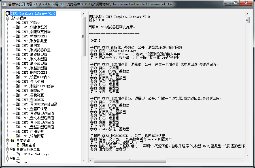The width and height of the screenshot is (255, 168).
Task: Click the line .参数 cookie路径, 整数型
Action: (x=109, y=129)
